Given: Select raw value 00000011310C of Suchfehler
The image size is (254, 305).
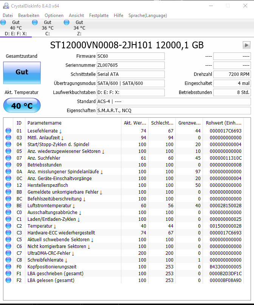Looking at the screenshot, I should pyautogui.click(x=226, y=158).
